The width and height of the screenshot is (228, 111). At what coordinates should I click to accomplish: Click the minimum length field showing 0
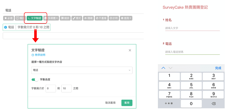pos(51,88)
